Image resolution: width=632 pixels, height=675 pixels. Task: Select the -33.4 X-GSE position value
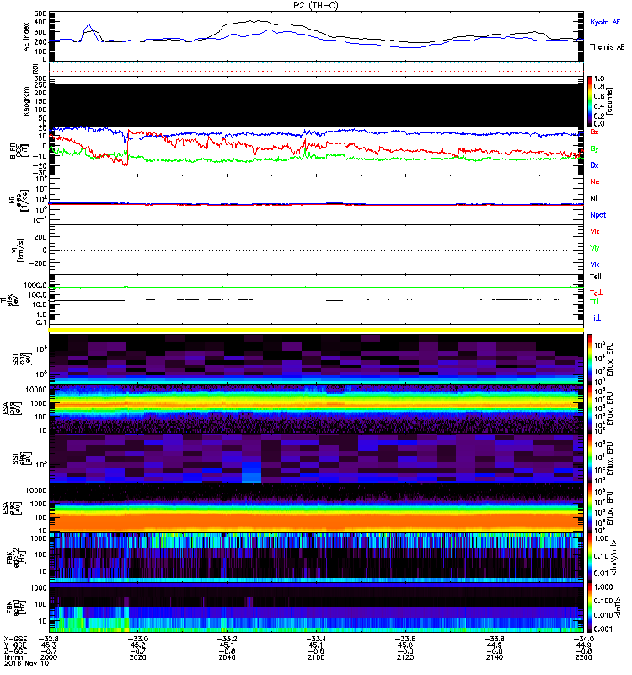pos(317,639)
